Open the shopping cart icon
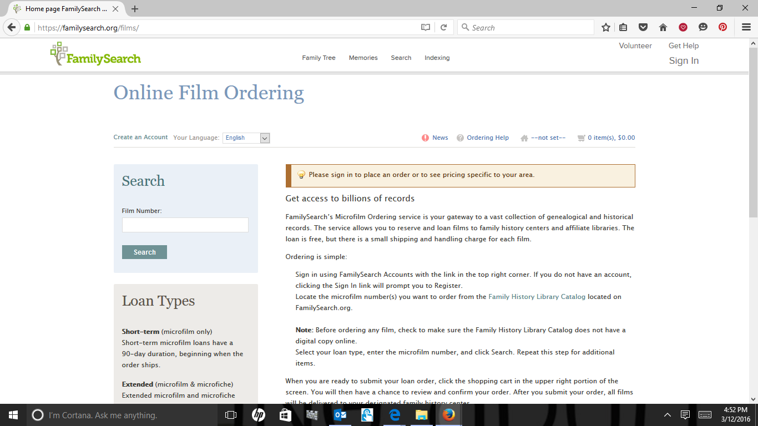 click(582, 138)
